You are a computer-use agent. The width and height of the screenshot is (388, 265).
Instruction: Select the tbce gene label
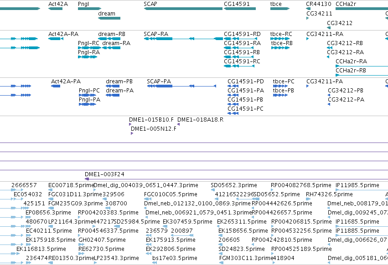276,4
